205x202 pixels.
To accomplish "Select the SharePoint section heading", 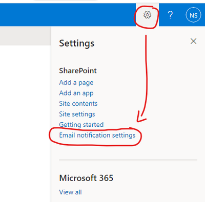I will pyautogui.click(x=78, y=71).
